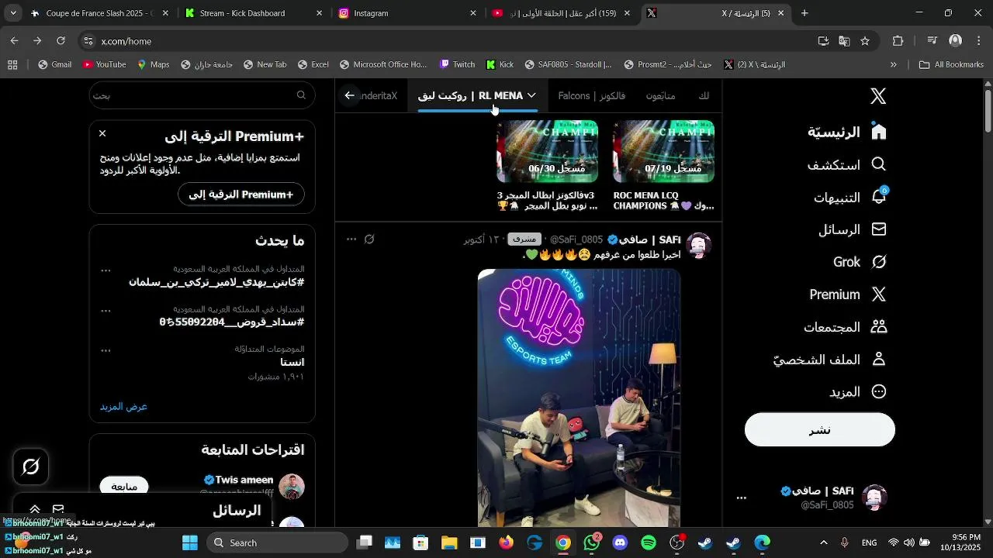Open trend #كابتن_يهدي_لامير_تركي_بن_سلمان
This screenshot has width=993, height=558.
pos(216,282)
